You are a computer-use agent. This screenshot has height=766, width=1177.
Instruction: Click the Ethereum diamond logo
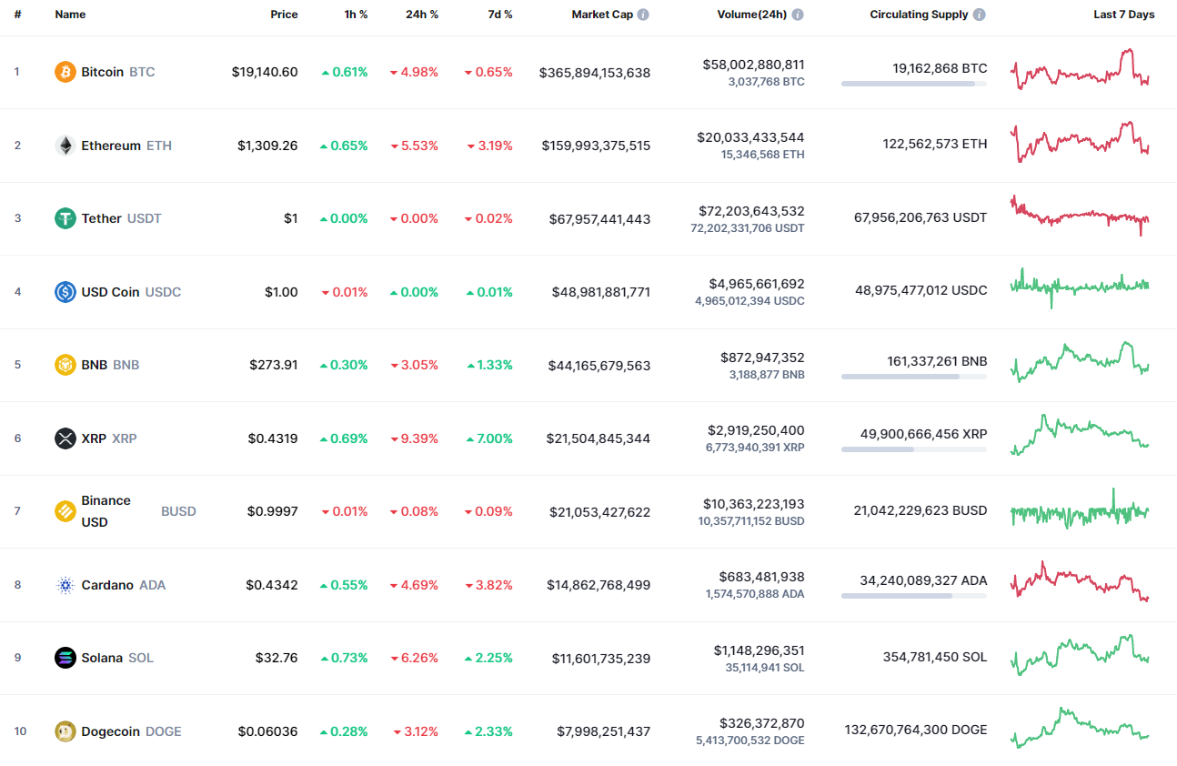pos(63,145)
